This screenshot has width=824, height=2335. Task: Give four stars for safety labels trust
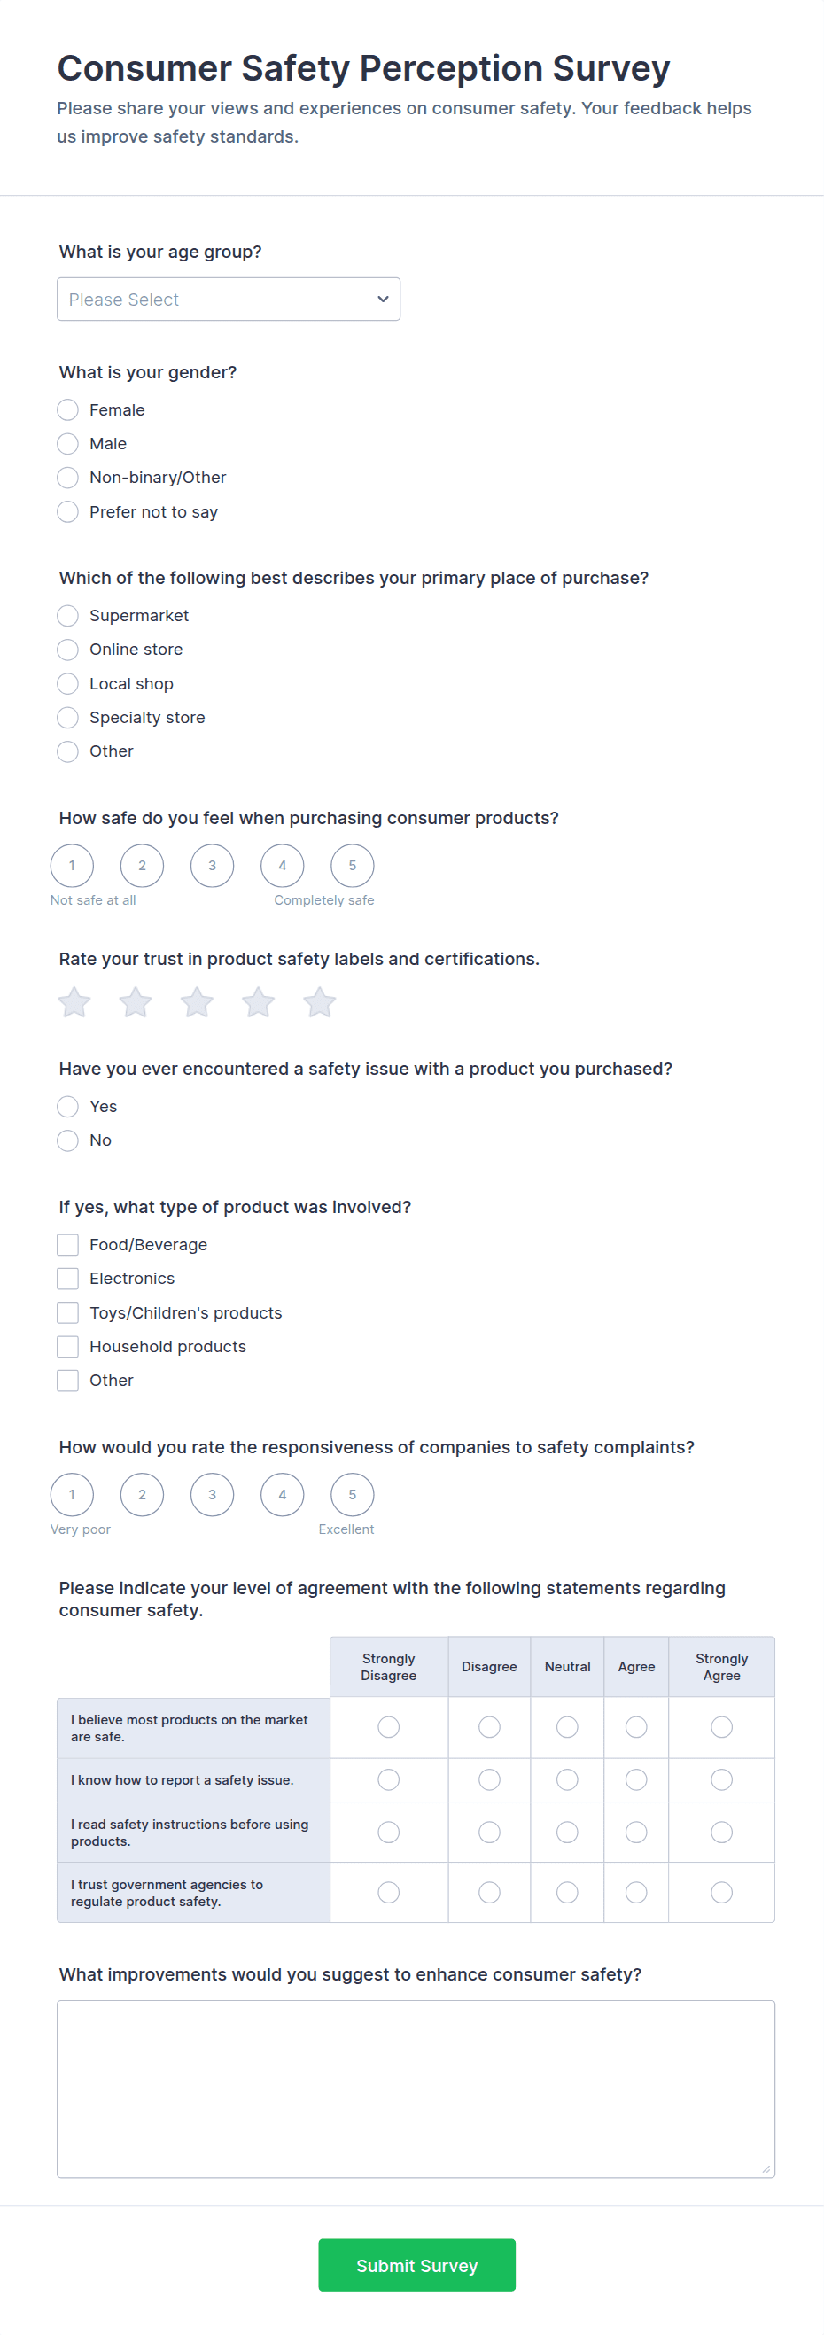[x=259, y=1002]
